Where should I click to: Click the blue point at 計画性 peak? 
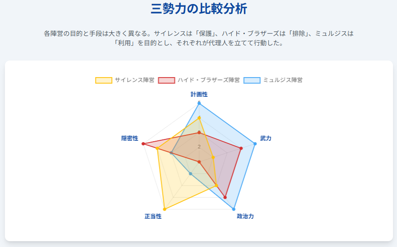coord(199,103)
